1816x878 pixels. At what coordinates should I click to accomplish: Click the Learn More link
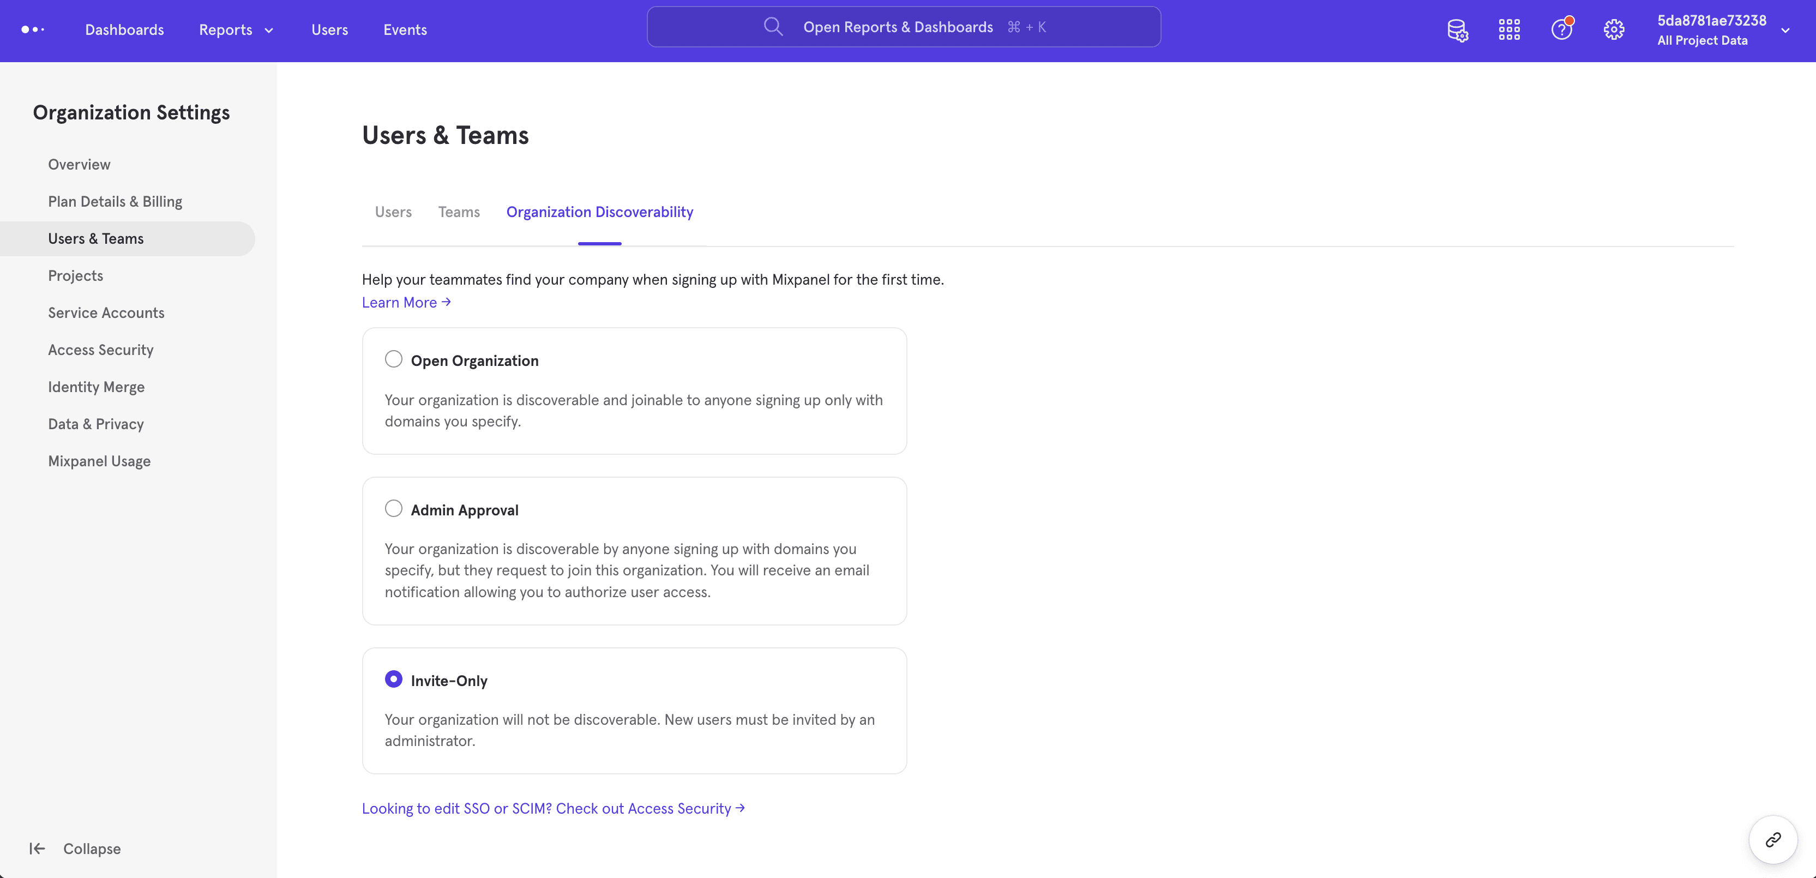click(406, 303)
